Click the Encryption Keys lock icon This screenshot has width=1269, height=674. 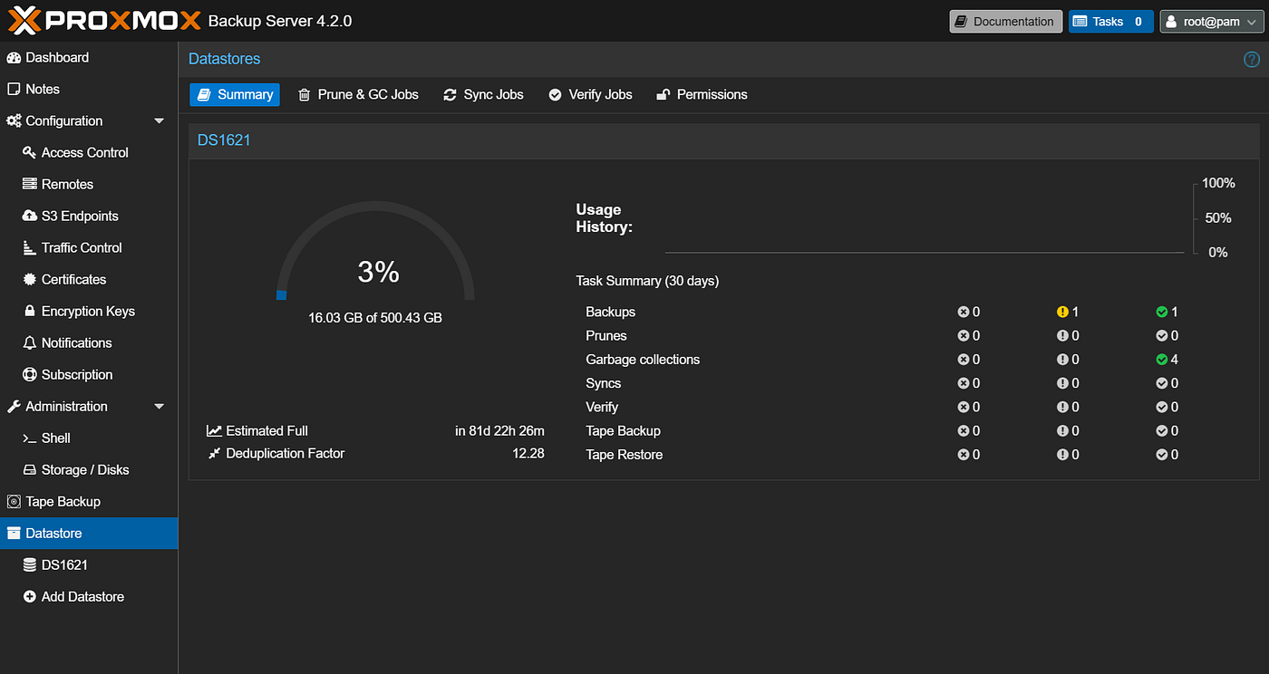click(30, 312)
